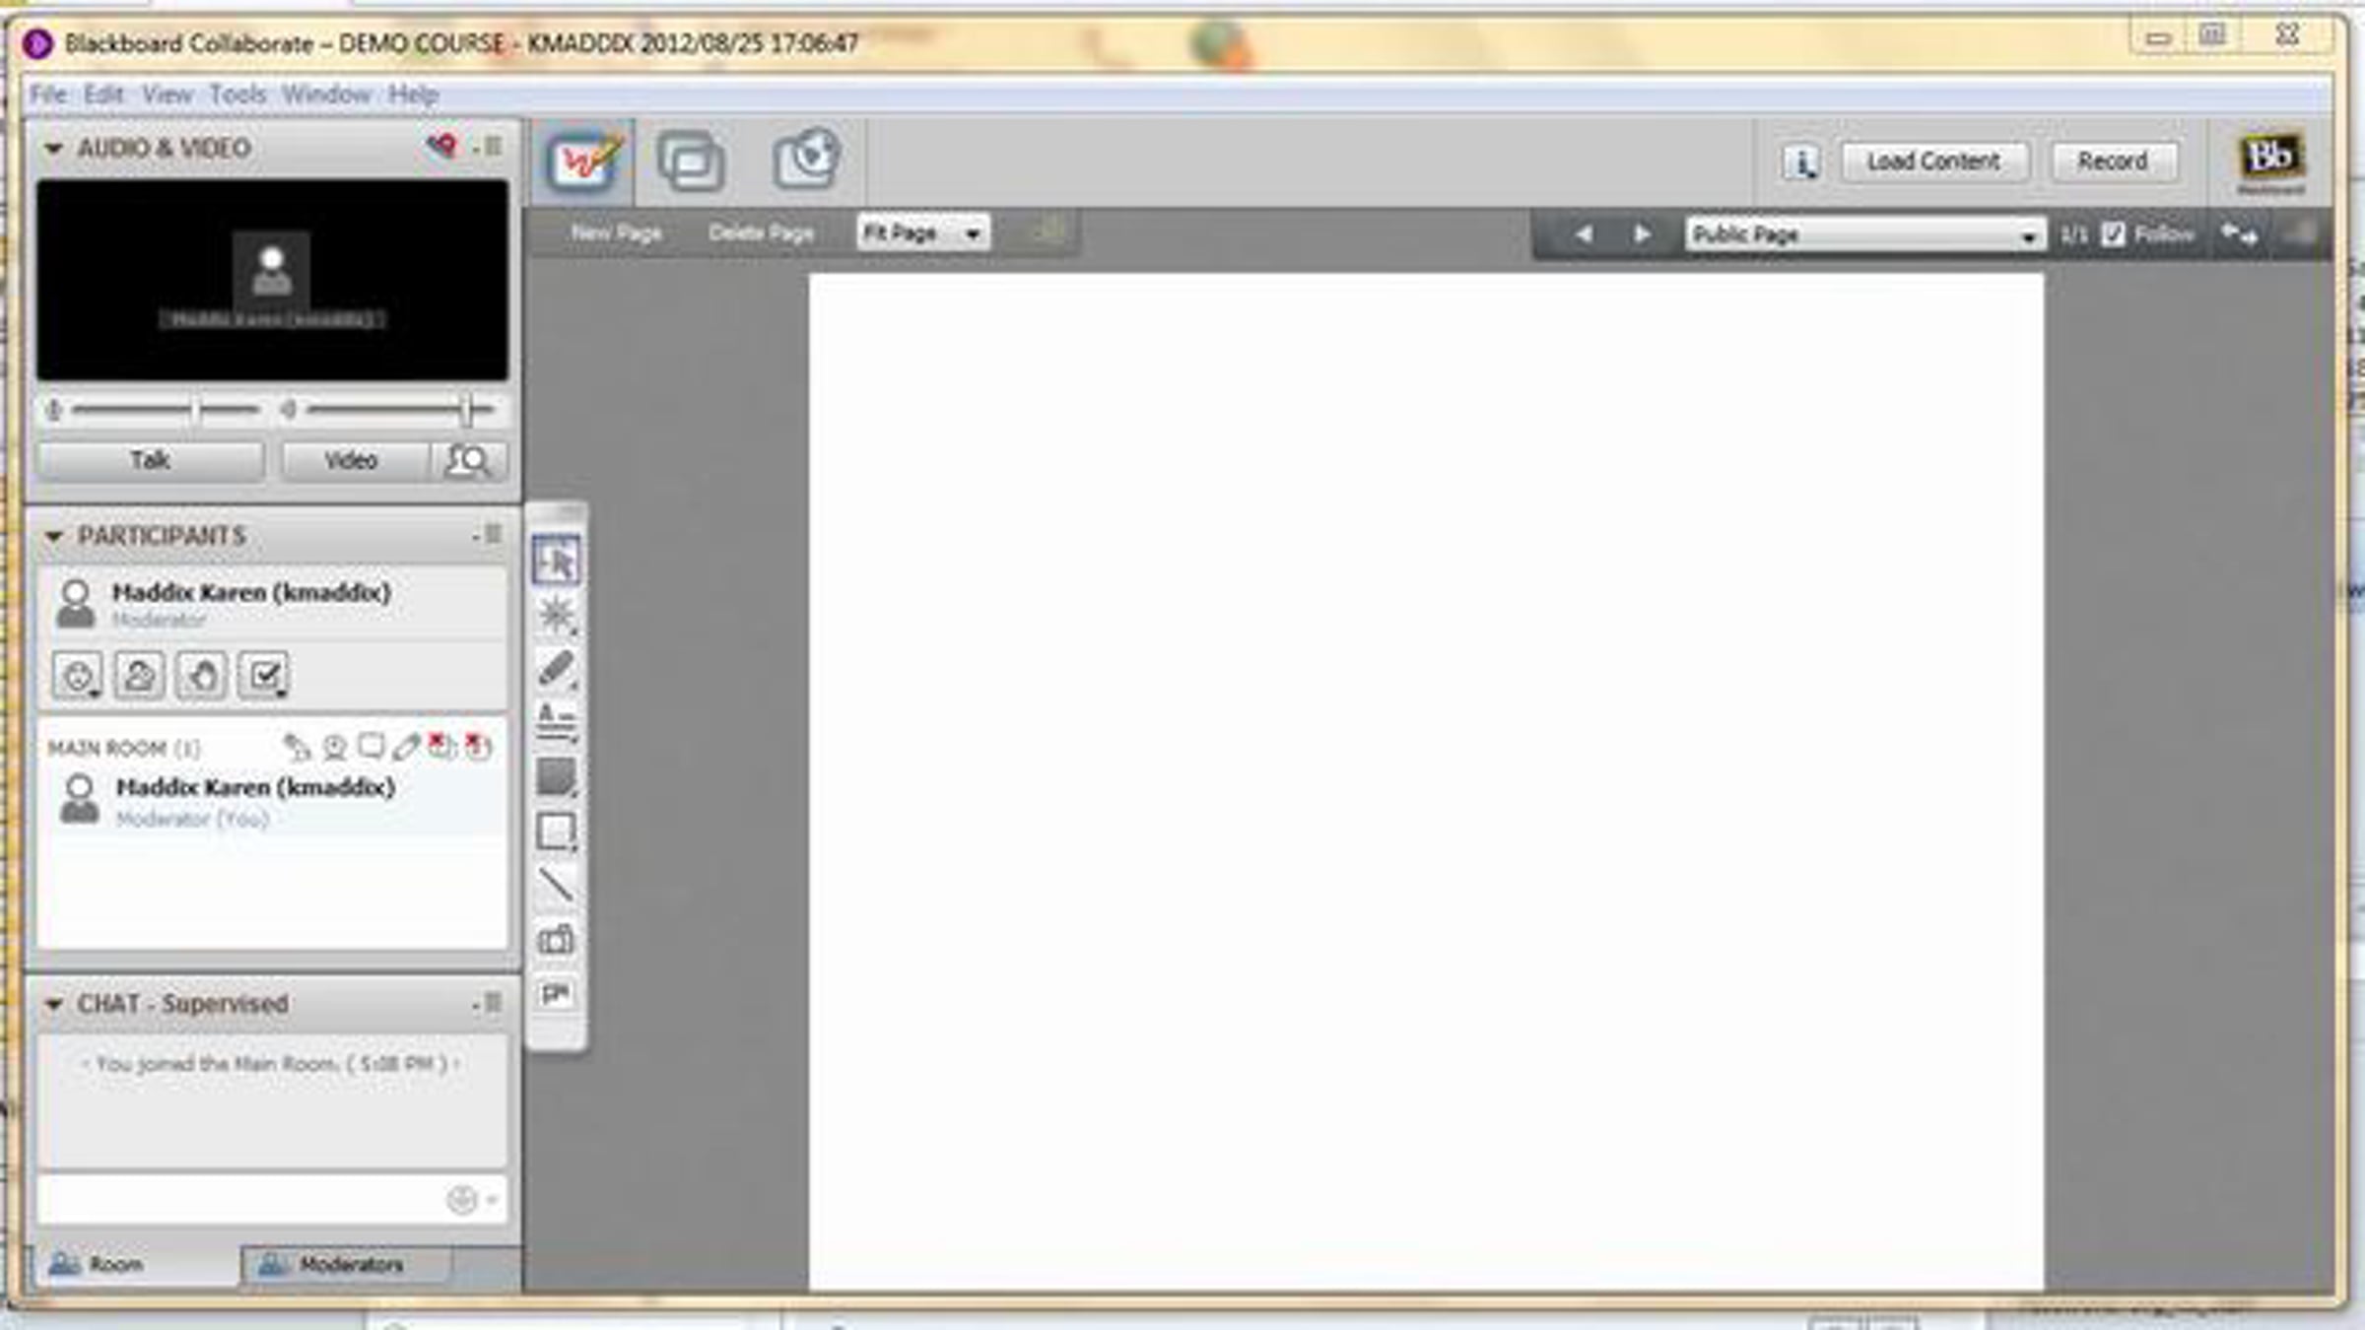Open the polling response dropdown
The width and height of the screenshot is (2365, 1330).
pos(264,676)
